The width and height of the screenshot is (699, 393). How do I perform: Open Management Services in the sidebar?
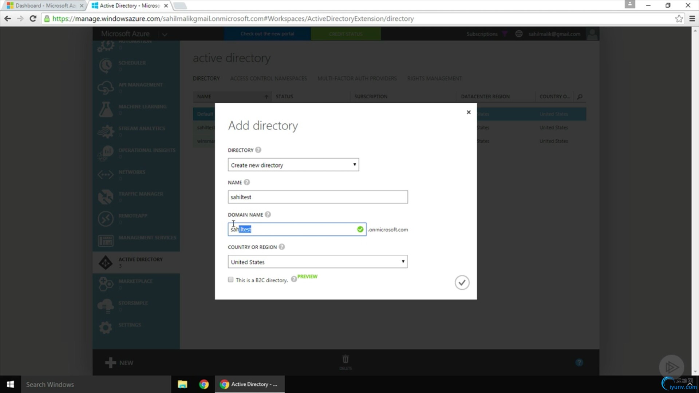point(136,240)
